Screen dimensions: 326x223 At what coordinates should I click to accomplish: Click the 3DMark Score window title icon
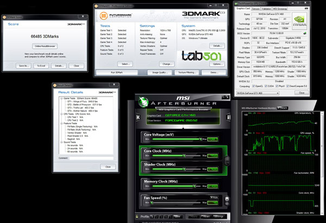tap(4, 17)
